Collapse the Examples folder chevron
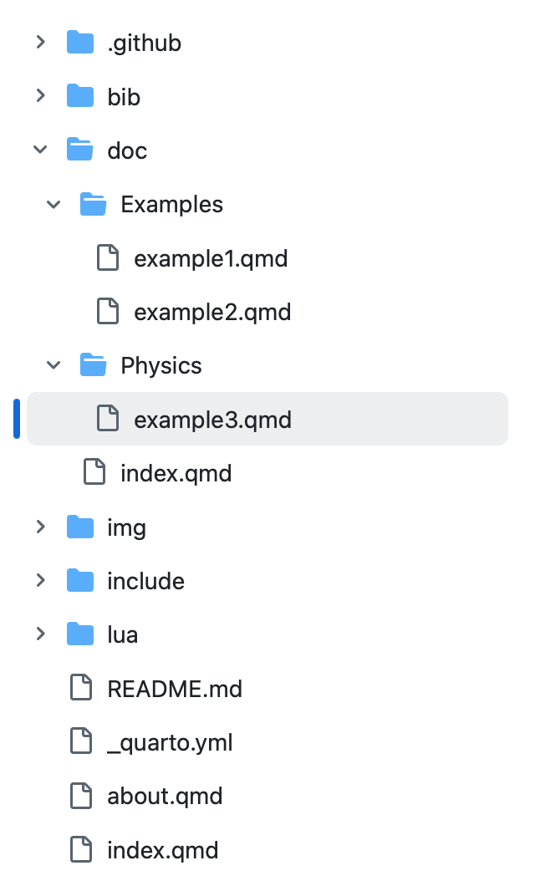This screenshot has height=886, width=535. tap(53, 204)
